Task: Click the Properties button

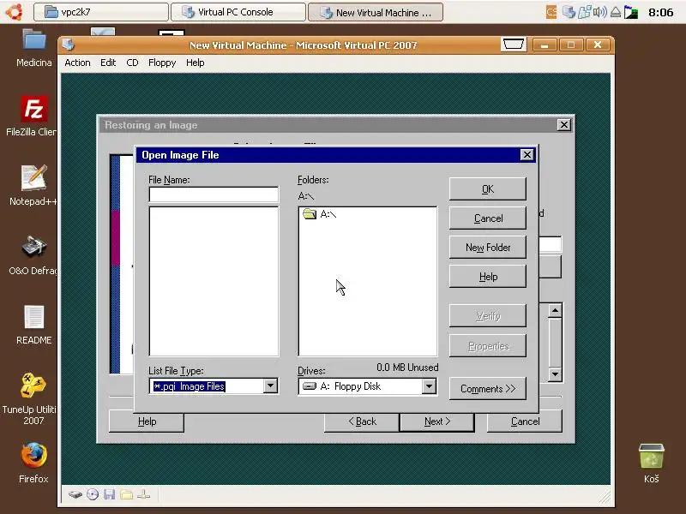Action: (x=488, y=346)
